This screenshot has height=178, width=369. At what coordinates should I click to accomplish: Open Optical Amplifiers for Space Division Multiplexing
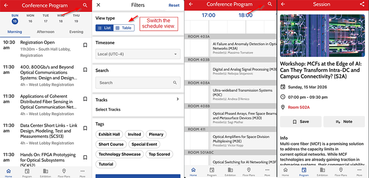click(243, 141)
